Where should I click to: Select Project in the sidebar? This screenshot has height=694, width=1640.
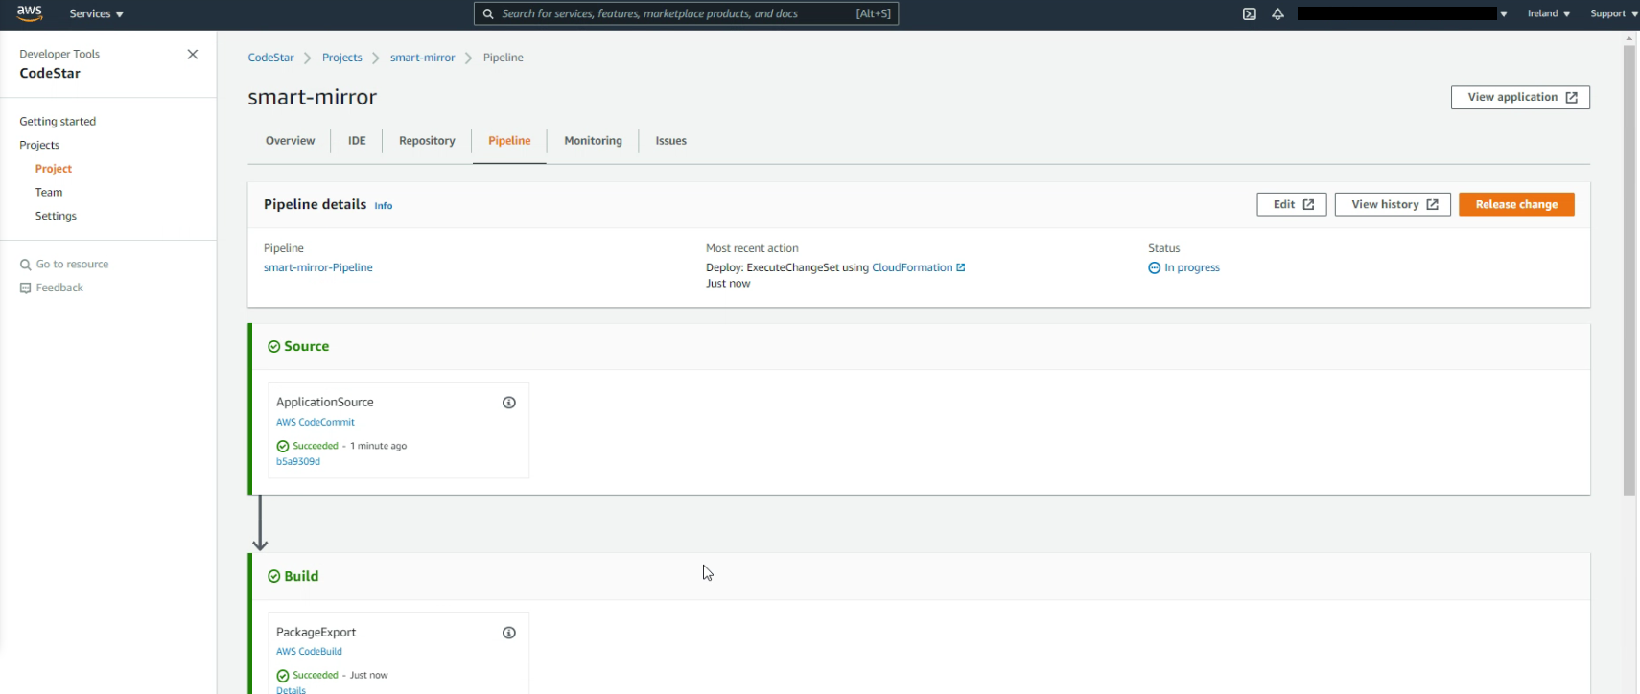pos(54,169)
